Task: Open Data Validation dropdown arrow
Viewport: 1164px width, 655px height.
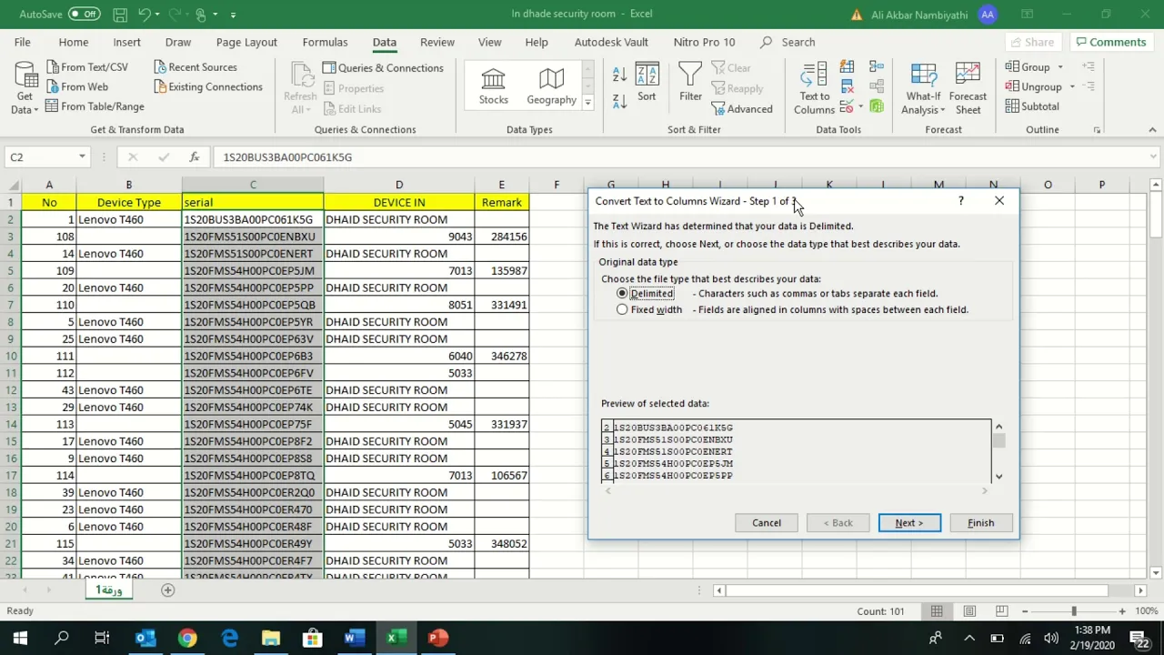Action: [859, 106]
